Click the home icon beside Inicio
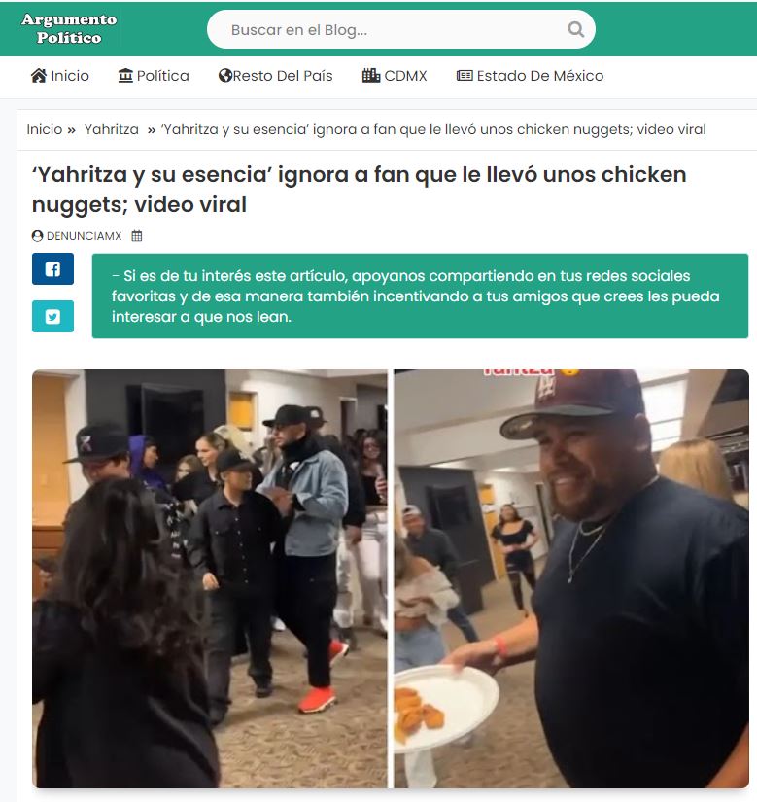 tap(39, 76)
